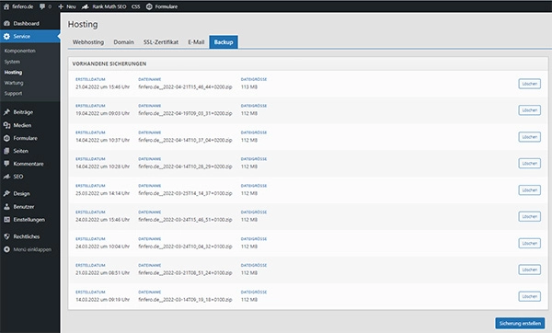Click filename finfero.de__2022-04-19T09_03_31+0200.zip
The width and height of the screenshot is (552, 333).
[x=185, y=113]
